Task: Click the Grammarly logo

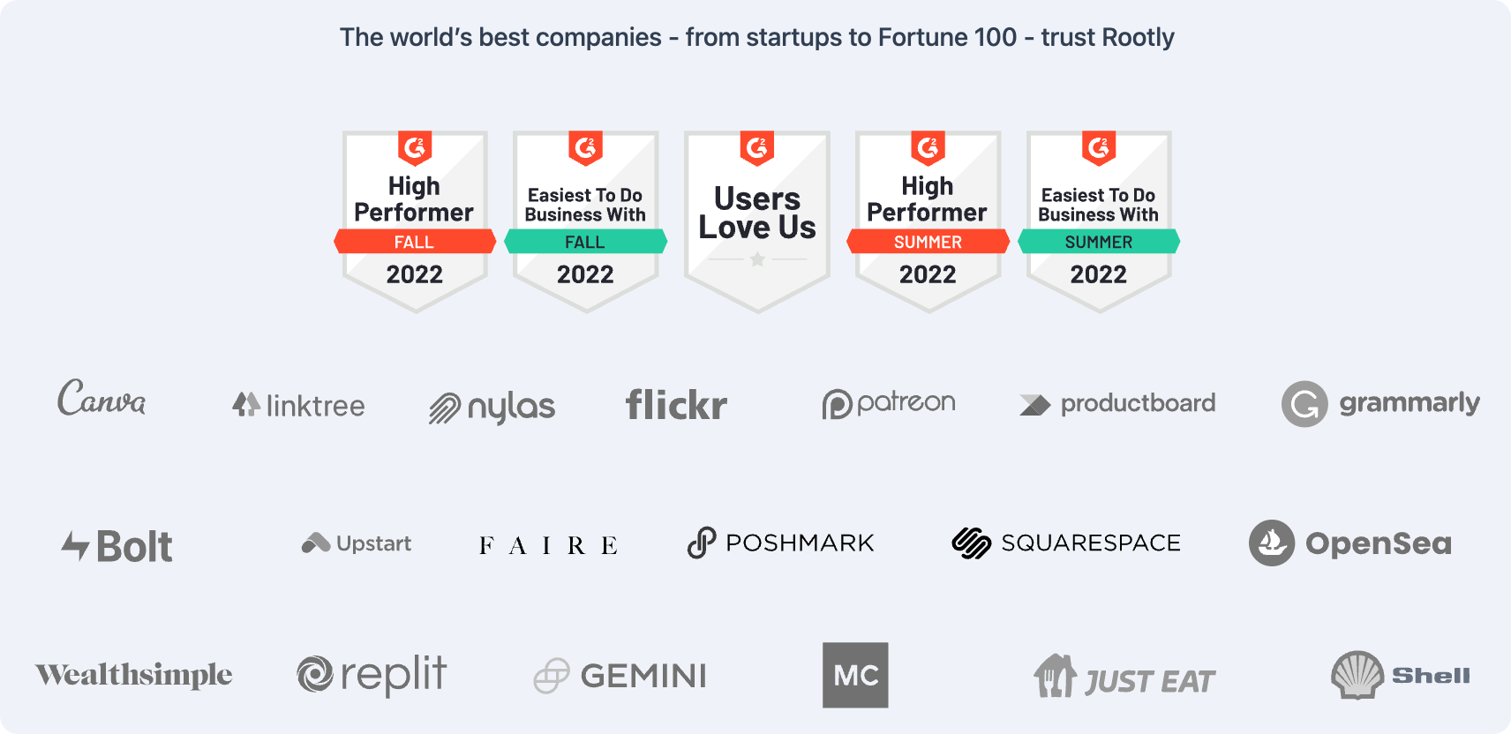Action: 1380,404
